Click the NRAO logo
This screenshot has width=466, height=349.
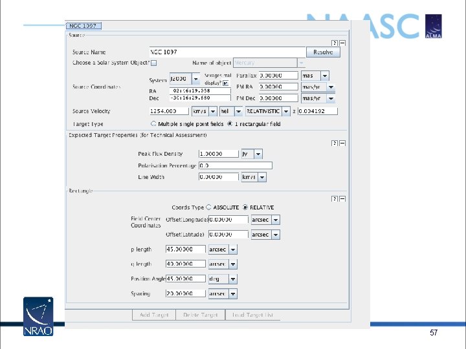38,316
